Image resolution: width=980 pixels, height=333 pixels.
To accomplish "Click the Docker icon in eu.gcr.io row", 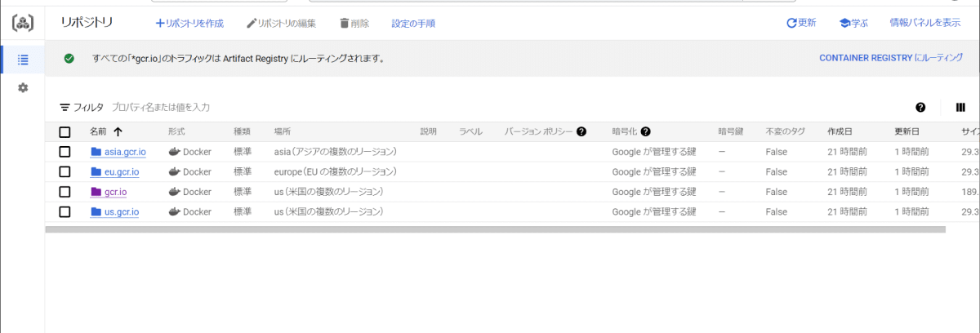I will point(174,172).
